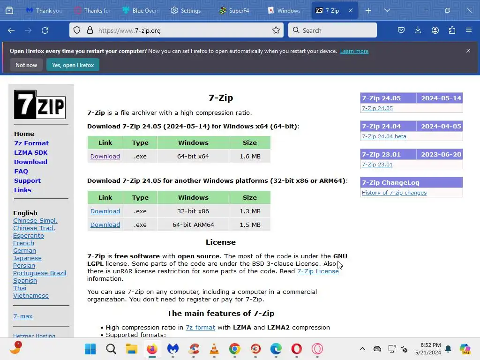The width and height of the screenshot is (480, 360).
Task: Open the tracking protection shield icon
Action: click(77, 30)
